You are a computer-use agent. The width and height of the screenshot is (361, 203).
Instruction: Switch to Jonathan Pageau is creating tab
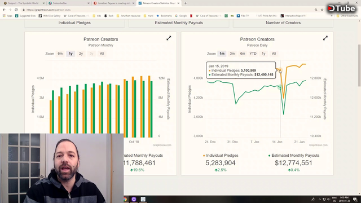click(114, 3)
